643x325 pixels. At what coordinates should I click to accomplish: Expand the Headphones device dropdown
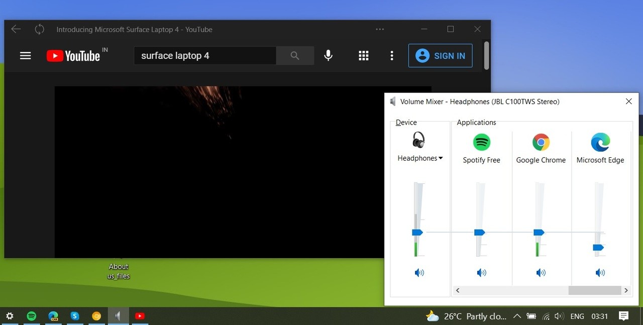[441, 158]
